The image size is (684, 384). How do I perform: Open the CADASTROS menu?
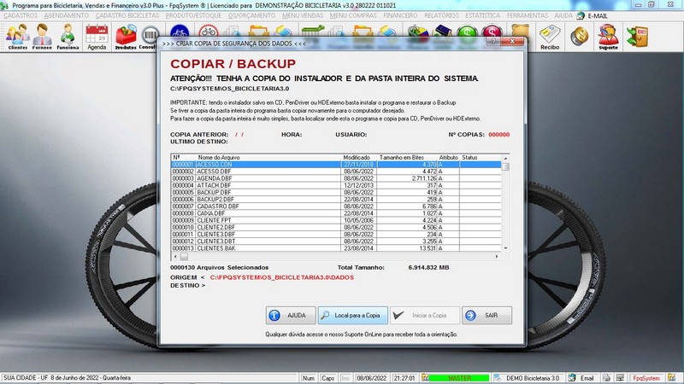point(21,15)
